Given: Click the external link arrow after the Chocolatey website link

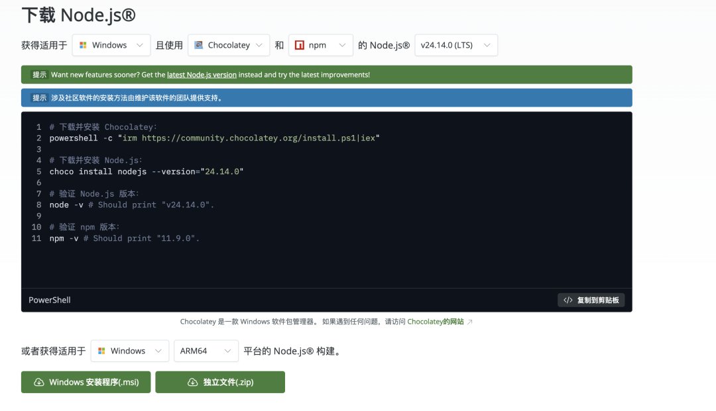Looking at the screenshot, I should click(470, 322).
